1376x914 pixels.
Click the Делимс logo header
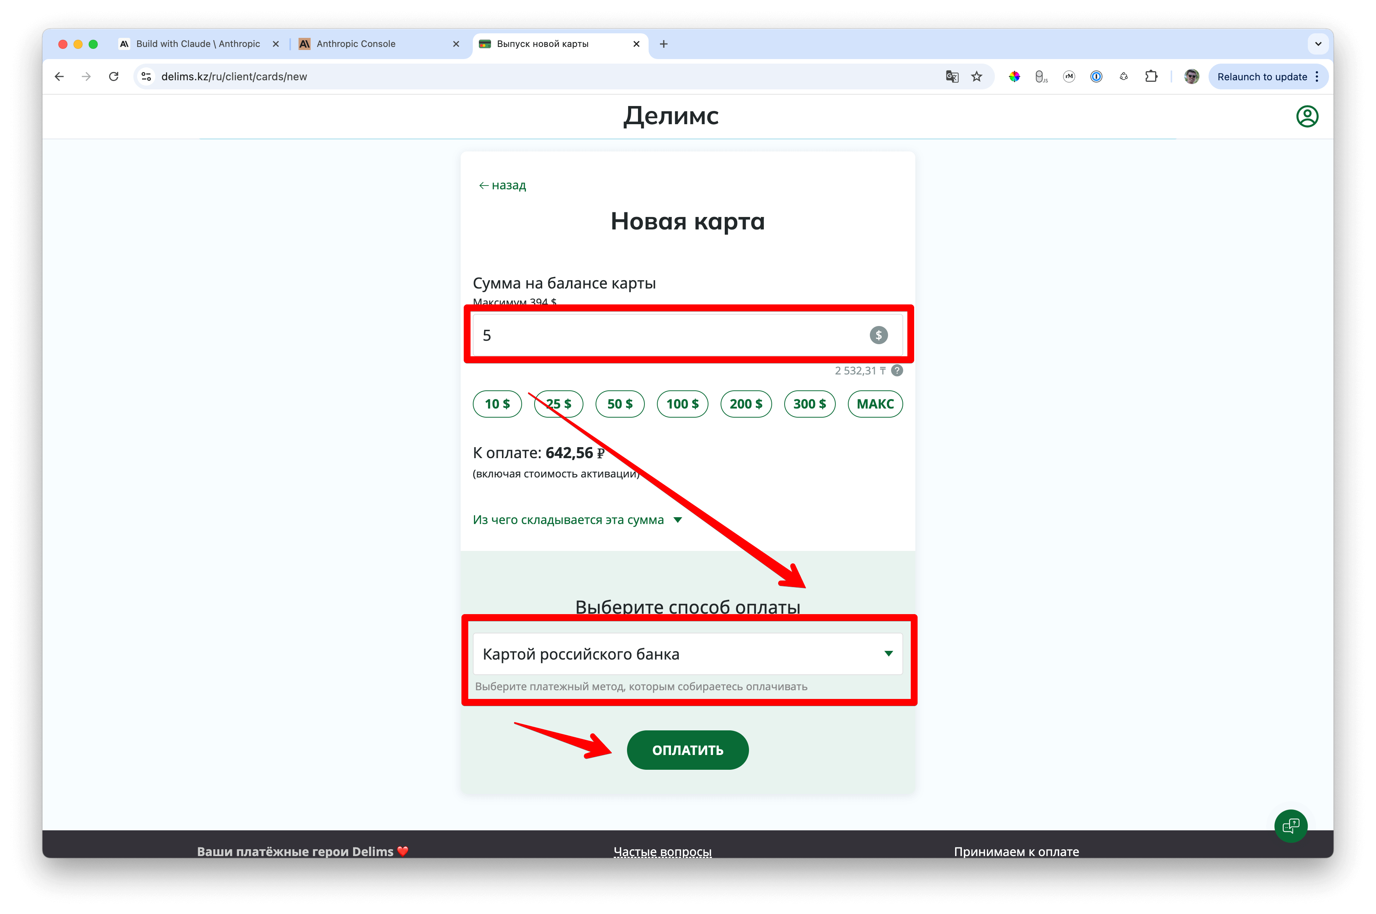tap(671, 116)
